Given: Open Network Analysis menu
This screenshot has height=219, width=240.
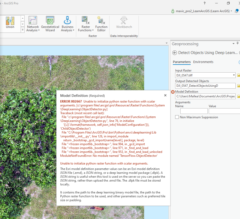Looking at the screenshot, I should pyautogui.click(x=33, y=24).
